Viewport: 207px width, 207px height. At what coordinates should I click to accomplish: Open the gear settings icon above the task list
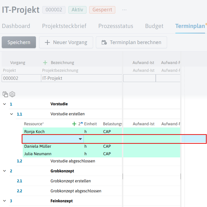[12, 94]
